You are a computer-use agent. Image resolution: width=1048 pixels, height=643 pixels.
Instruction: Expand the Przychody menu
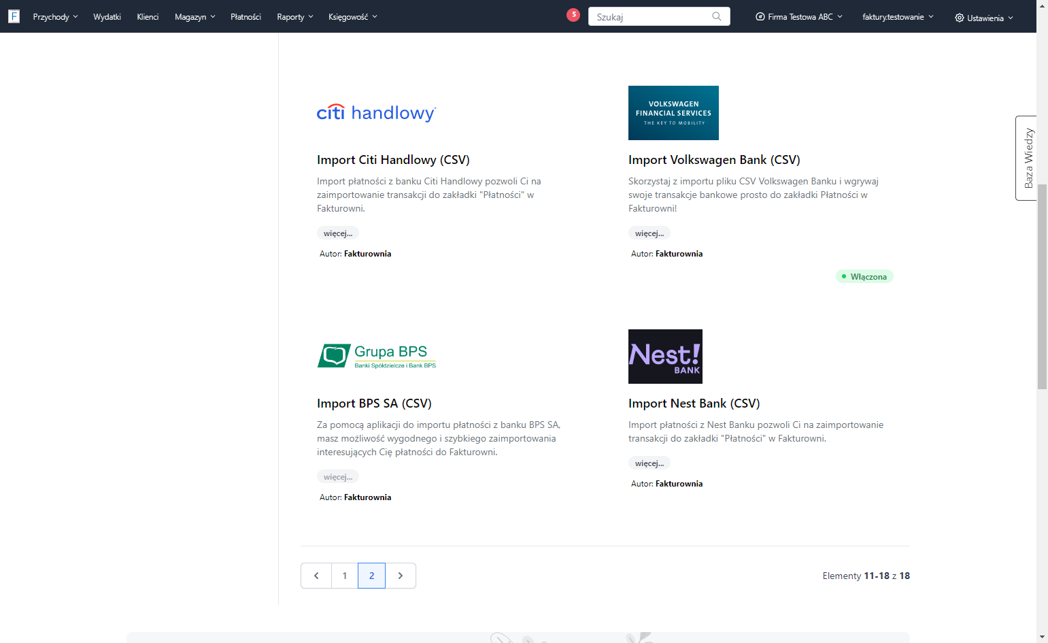pos(55,16)
